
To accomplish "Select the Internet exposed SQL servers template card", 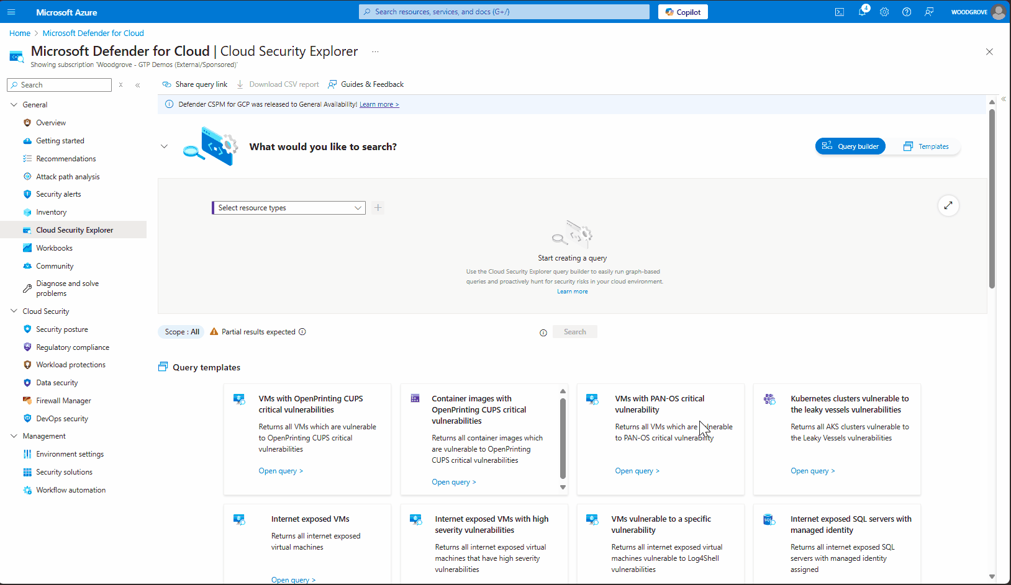I will tap(837, 545).
